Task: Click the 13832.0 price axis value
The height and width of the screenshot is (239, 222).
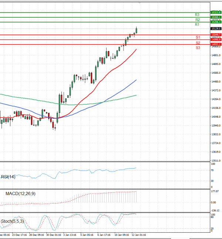Action: (216, 134)
